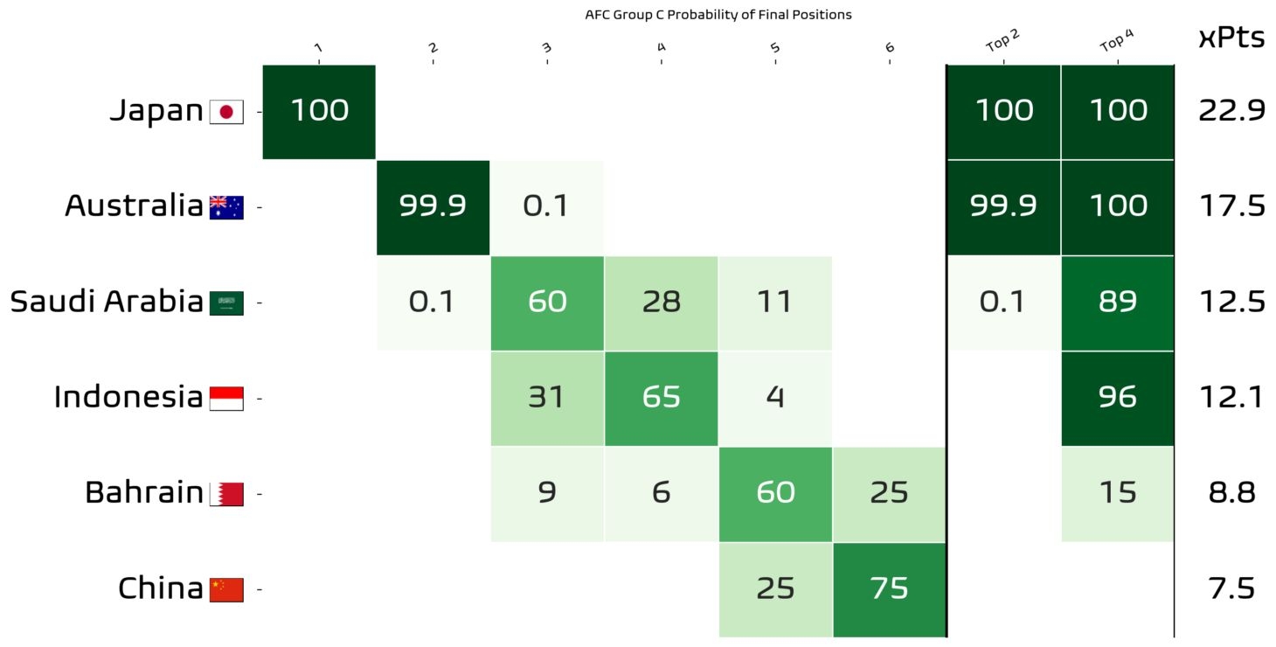Click Indonesia's 31 position 3 cell
The image size is (1276, 647).
(x=547, y=398)
